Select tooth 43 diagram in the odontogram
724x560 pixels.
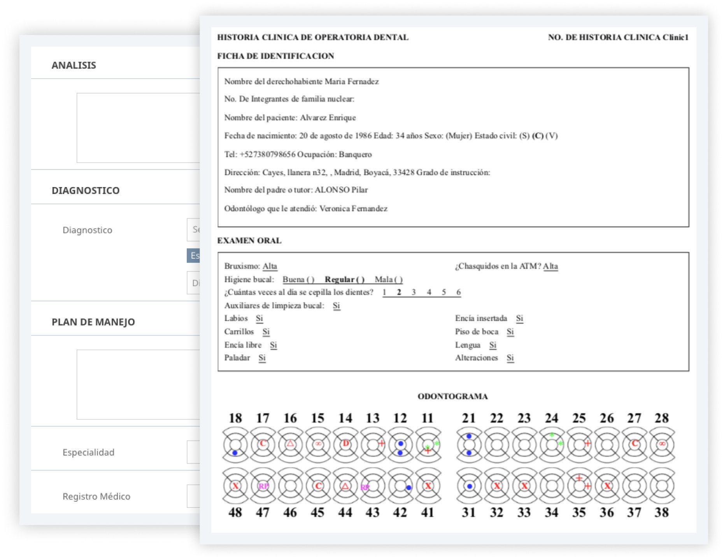coord(373,486)
